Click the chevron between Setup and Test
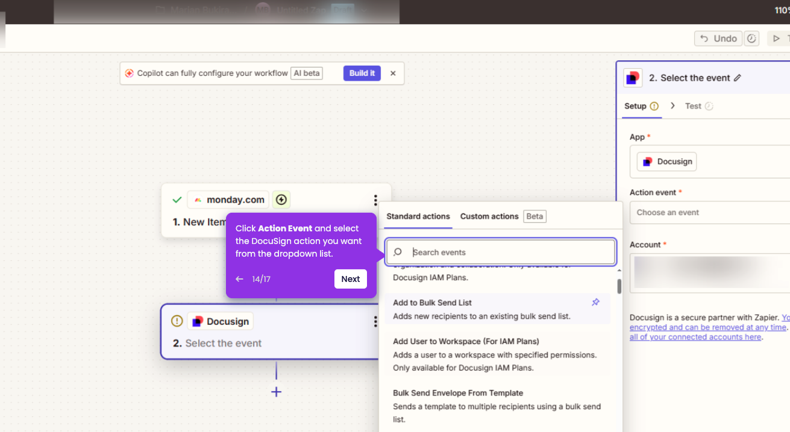 (x=672, y=105)
